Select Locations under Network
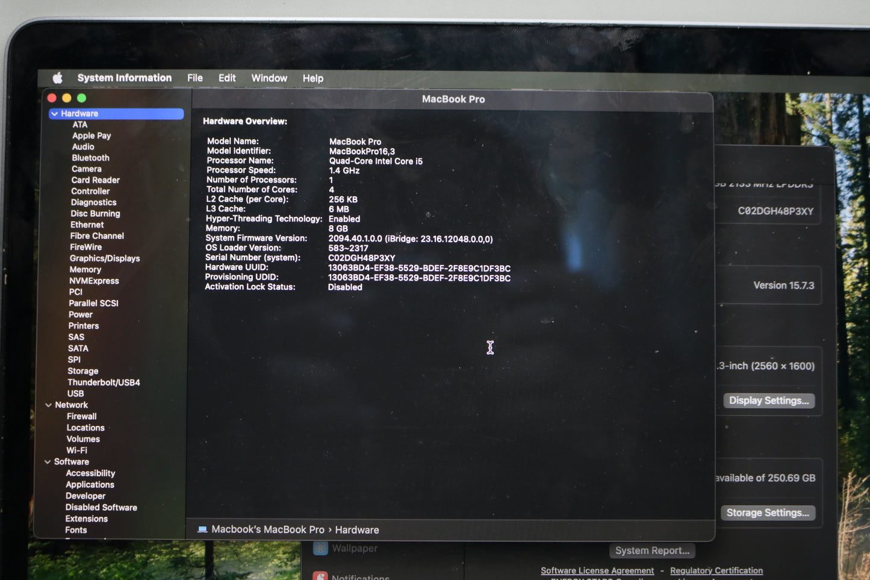870x580 pixels. point(85,428)
